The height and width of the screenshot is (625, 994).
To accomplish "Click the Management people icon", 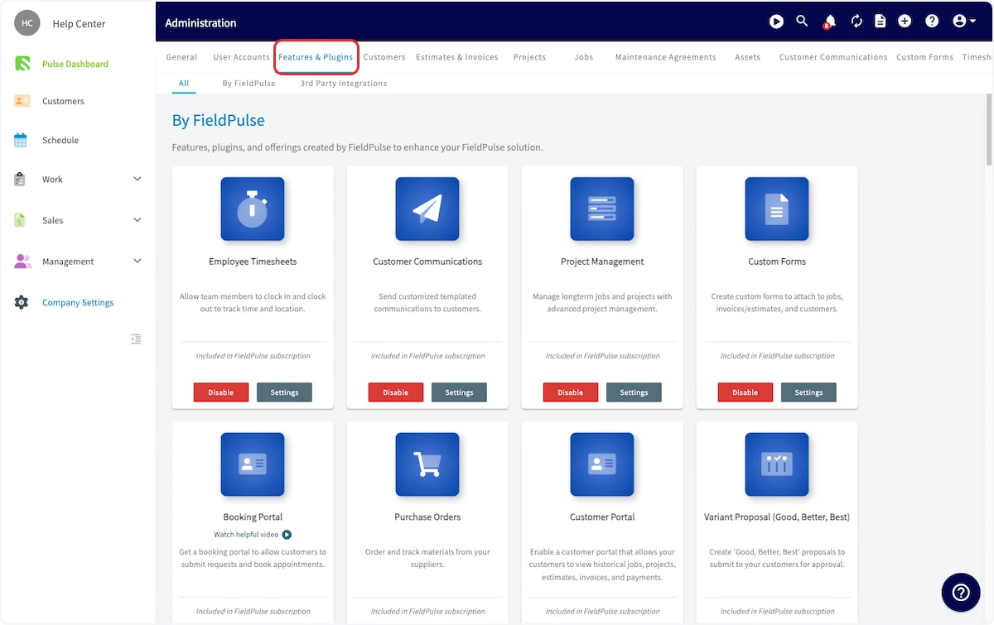I will click(x=22, y=262).
